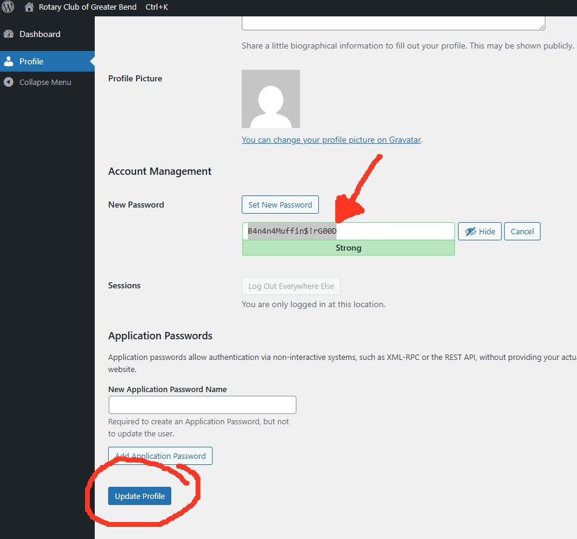Click the Profile user icon in sidebar
This screenshot has width=577, height=539.
pos(9,61)
